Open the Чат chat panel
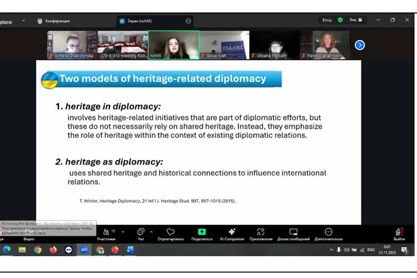417x278 pixels. pos(141,232)
